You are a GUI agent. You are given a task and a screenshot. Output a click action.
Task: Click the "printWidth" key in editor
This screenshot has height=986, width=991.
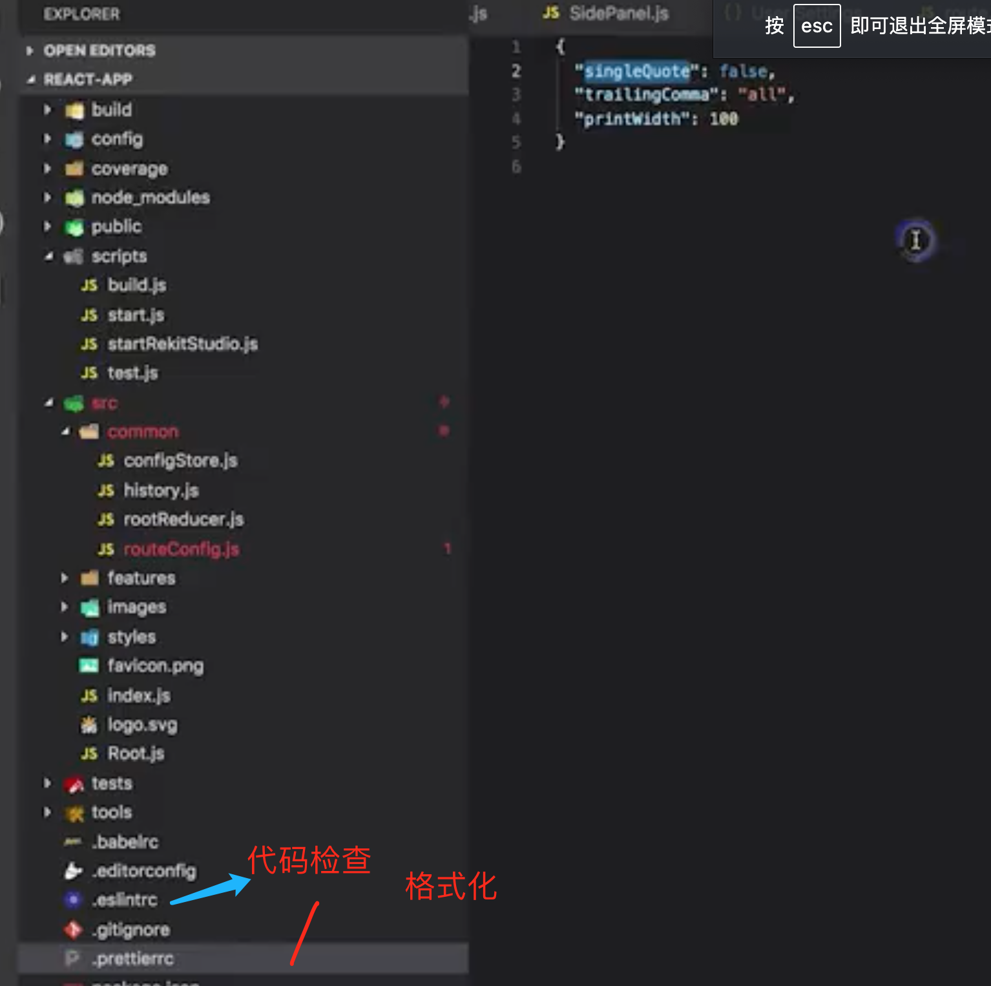pos(632,120)
